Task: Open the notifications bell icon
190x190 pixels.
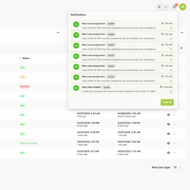Action: (174, 7)
